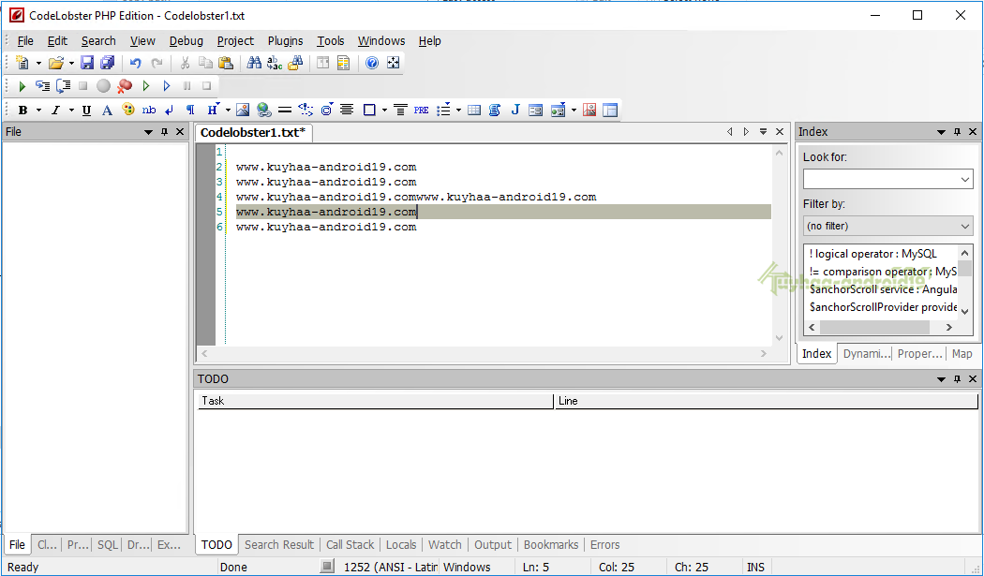This screenshot has height=576, width=984.
Task: Click the Heading H icon
Action: point(213,111)
